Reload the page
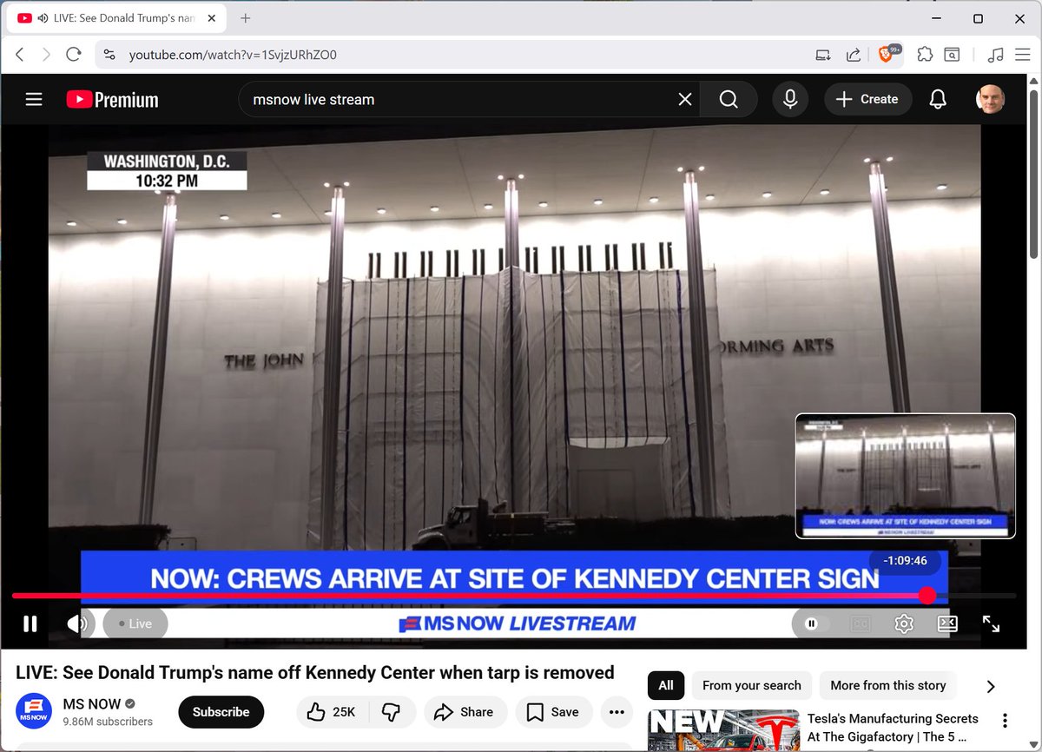 coord(74,55)
